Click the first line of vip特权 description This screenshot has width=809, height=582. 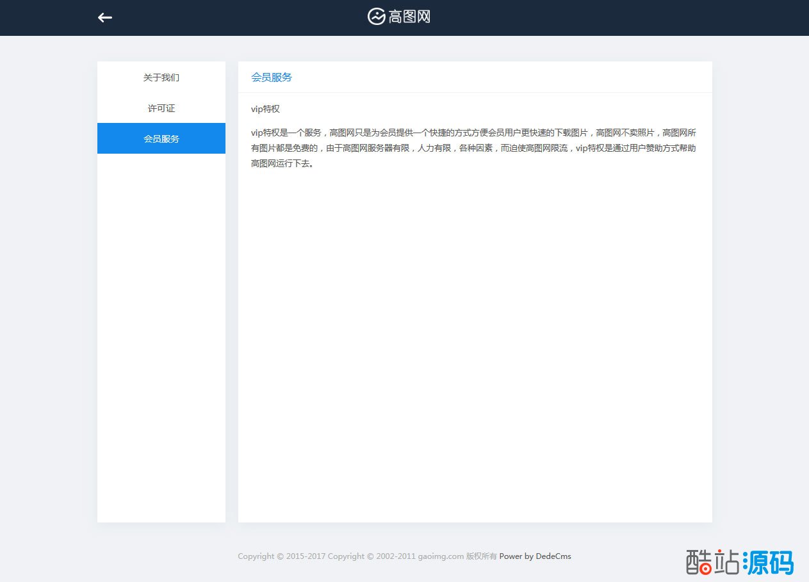(474, 133)
